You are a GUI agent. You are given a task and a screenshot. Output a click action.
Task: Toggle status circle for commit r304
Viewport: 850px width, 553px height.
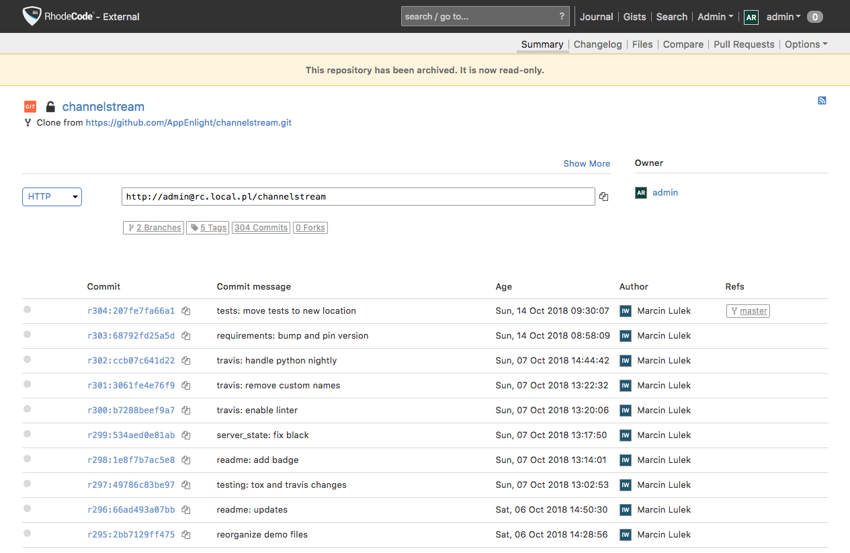(x=28, y=310)
